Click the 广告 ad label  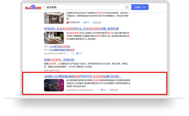click(72, 53)
